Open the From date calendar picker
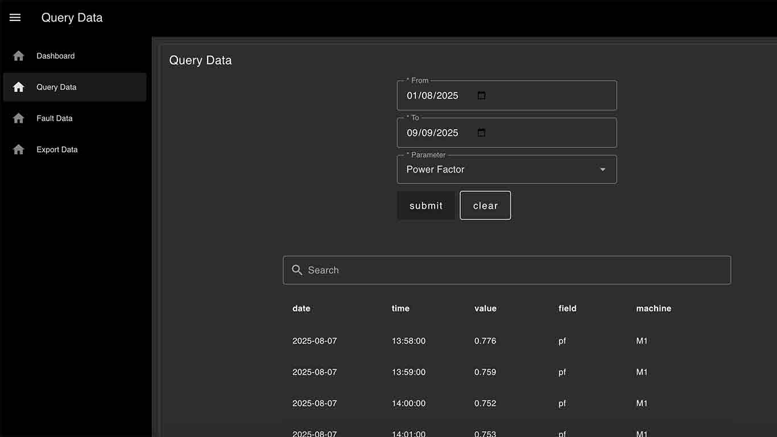Image resolution: width=777 pixels, height=437 pixels. [x=481, y=96]
